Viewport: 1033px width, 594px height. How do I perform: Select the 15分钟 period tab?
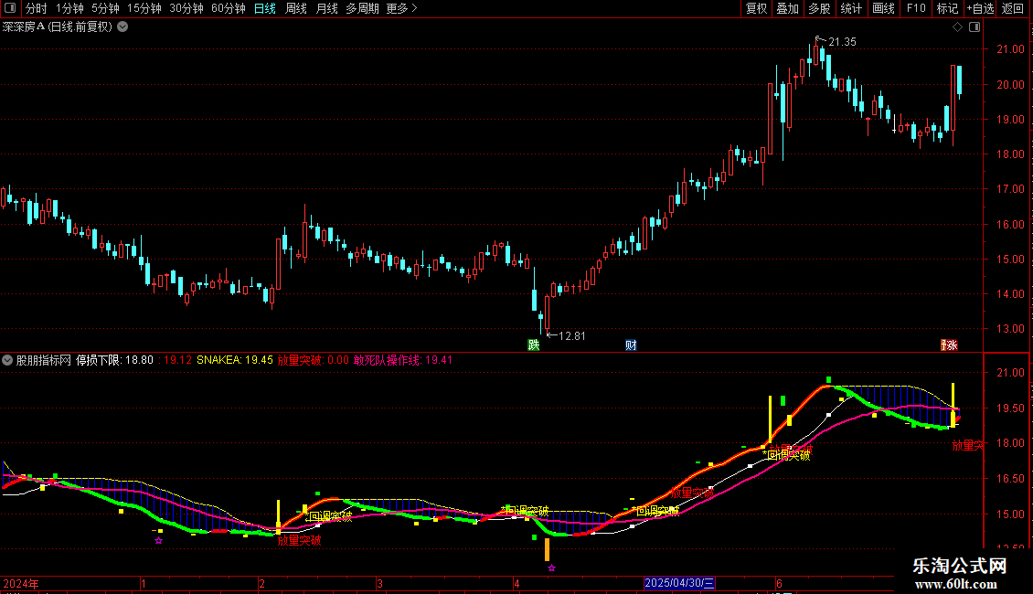point(144,8)
